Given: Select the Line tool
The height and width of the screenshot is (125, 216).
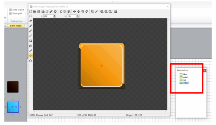Looking at the screenshot, I should pyautogui.click(x=30, y=36).
